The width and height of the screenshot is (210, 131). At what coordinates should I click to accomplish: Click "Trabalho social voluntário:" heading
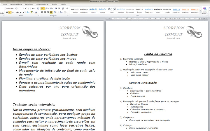coord(34,105)
